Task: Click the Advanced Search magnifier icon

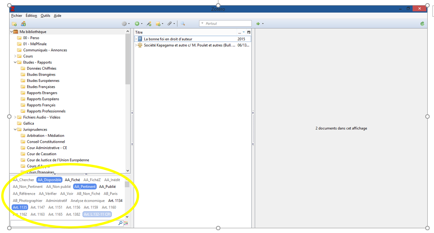Action: (183, 24)
